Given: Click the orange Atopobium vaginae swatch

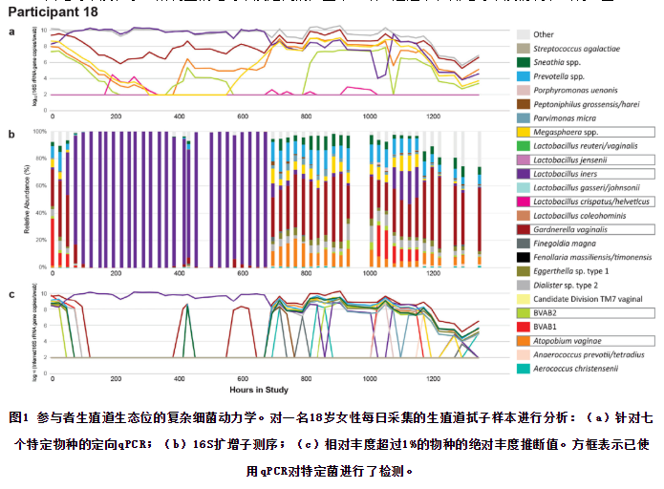Looking at the screenshot, I should click(x=524, y=341).
